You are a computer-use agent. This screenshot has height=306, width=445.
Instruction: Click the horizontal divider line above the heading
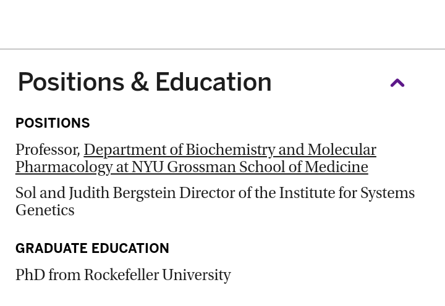point(222,49)
